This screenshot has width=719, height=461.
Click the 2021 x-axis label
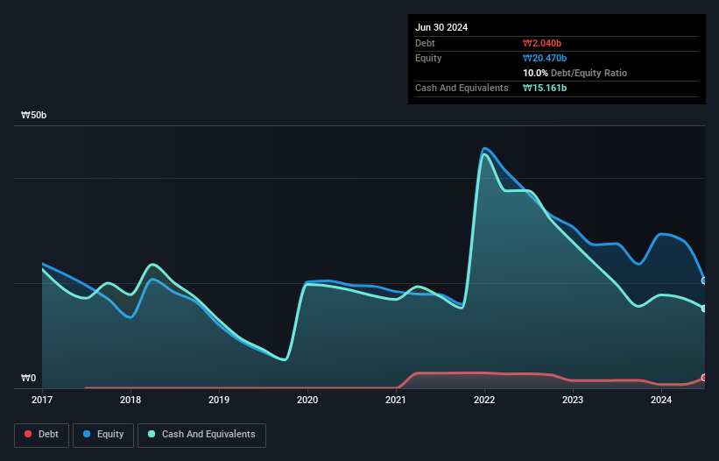pos(396,400)
